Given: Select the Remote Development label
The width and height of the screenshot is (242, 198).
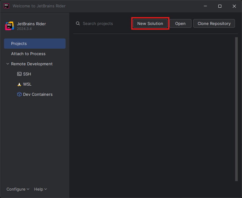Looking at the screenshot, I should pyautogui.click(x=32, y=64).
